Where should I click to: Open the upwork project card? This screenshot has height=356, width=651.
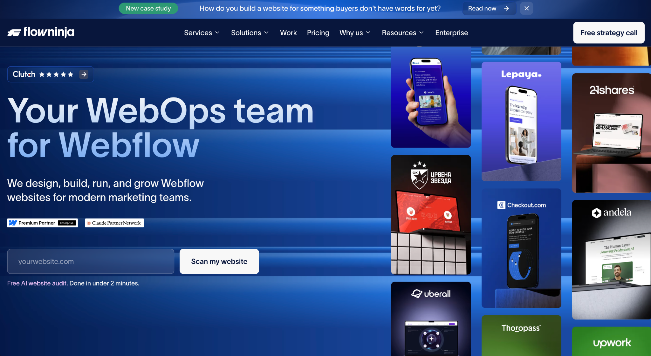[x=612, y=341]
